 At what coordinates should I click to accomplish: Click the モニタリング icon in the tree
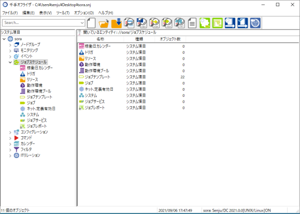click(17, 51)
